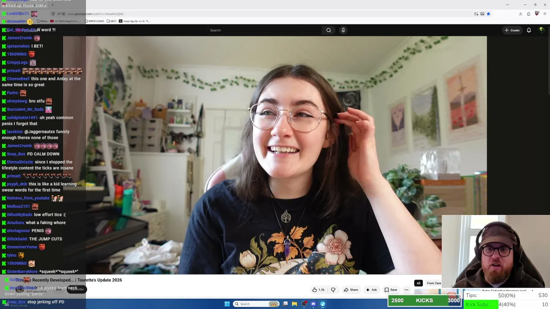This screenshot has width=550, height=309.
Task: Save the video to a playlist
Action: point(391,290)
